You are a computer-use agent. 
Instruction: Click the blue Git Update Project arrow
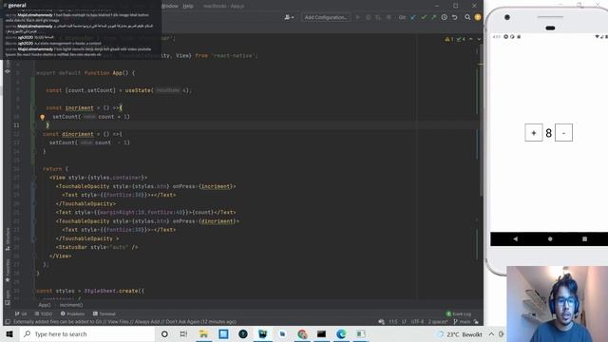point(413,17)
